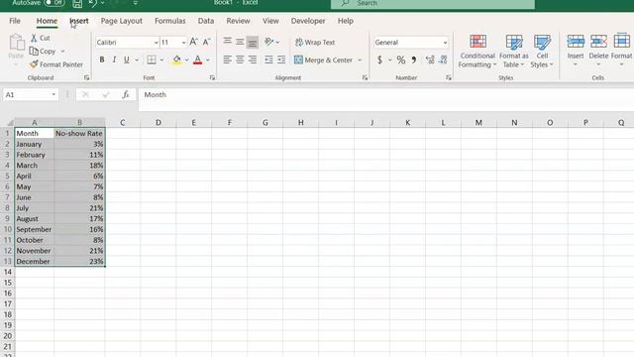Align text left
This screenshot has height=357, width=634.
pos(228,59)
